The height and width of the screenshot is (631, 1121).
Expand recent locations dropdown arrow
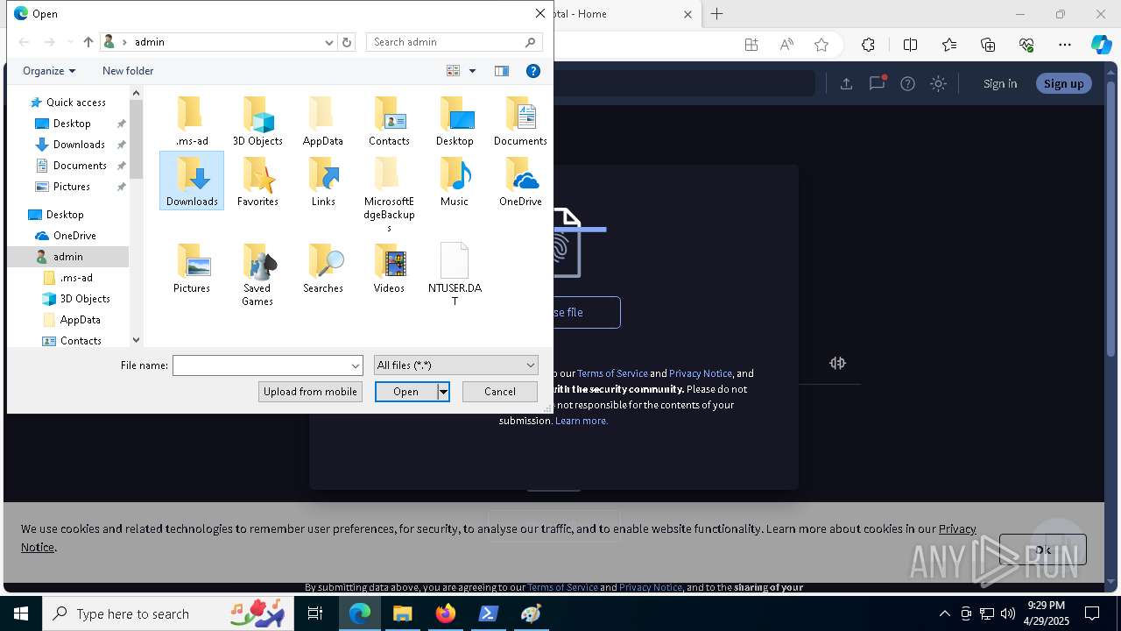pyautogui.click(x=70, y=42)
